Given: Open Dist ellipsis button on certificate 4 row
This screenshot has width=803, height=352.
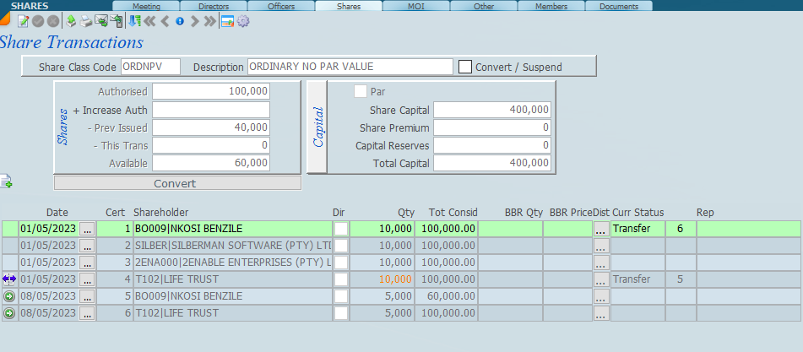Looking at the screenshot, I should [x=600, y=279].
